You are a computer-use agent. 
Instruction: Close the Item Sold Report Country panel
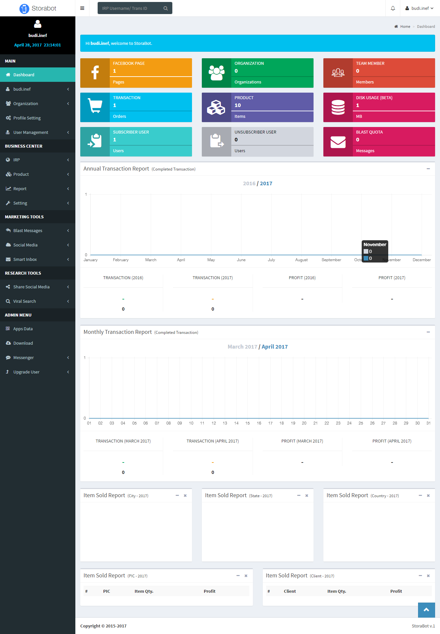coord(428,496)
